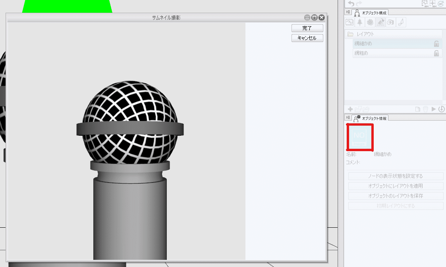Minimize the サムネイル撮影 dialog

[x=307, y=17]
